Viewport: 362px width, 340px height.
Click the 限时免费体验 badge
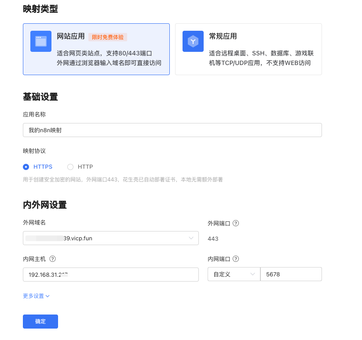[x=108, y=37]
